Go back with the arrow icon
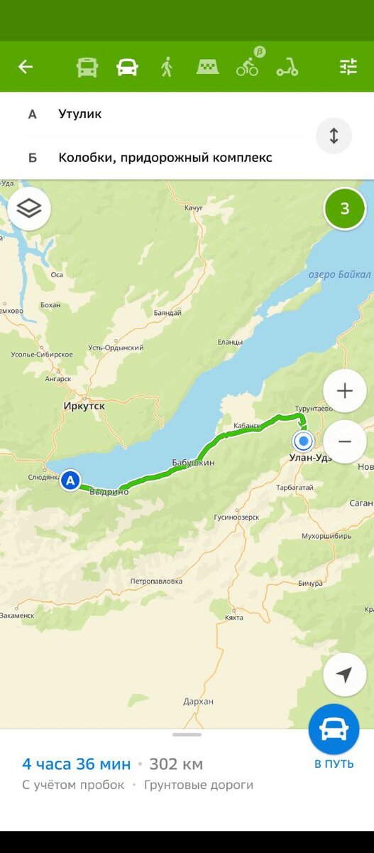The image size is (374, 853). pyautogui.click(x=26, y=67)
